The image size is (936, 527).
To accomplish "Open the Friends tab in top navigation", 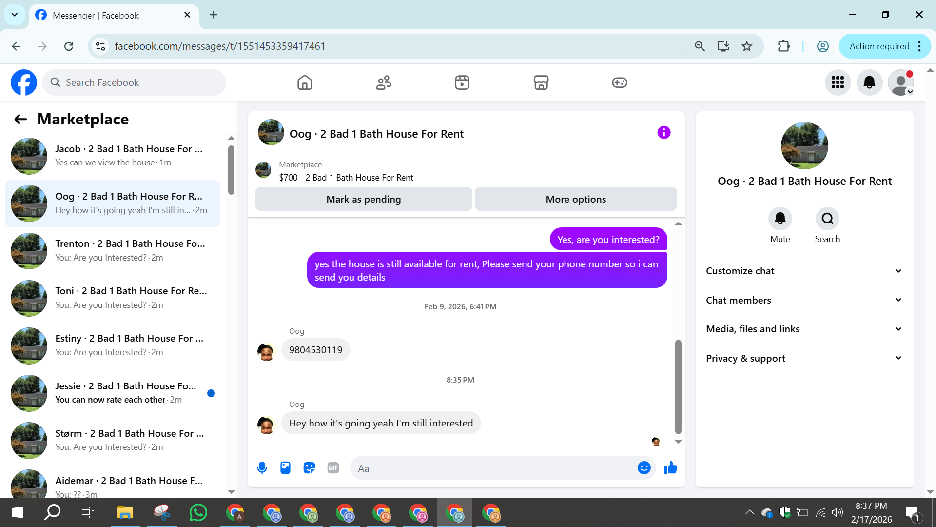I will point(384,82).
